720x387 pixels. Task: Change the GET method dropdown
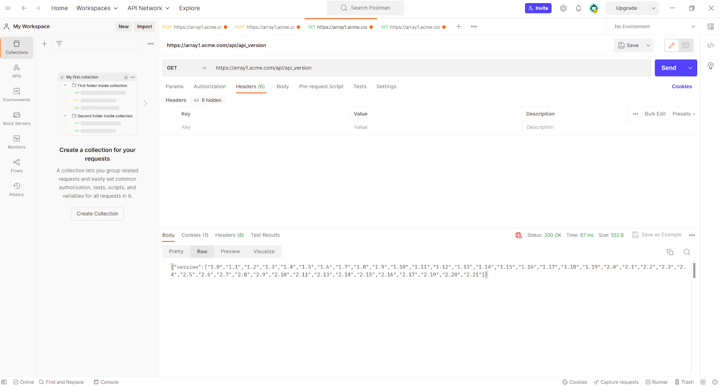click(x=187, y=68)
